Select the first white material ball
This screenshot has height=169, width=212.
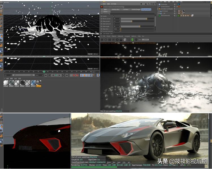[6, 83]
